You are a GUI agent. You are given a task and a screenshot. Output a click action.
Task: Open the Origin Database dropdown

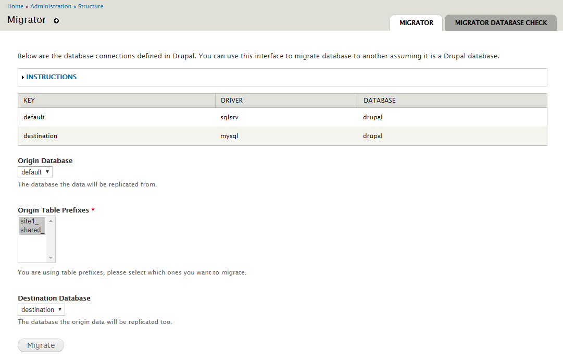35,172
